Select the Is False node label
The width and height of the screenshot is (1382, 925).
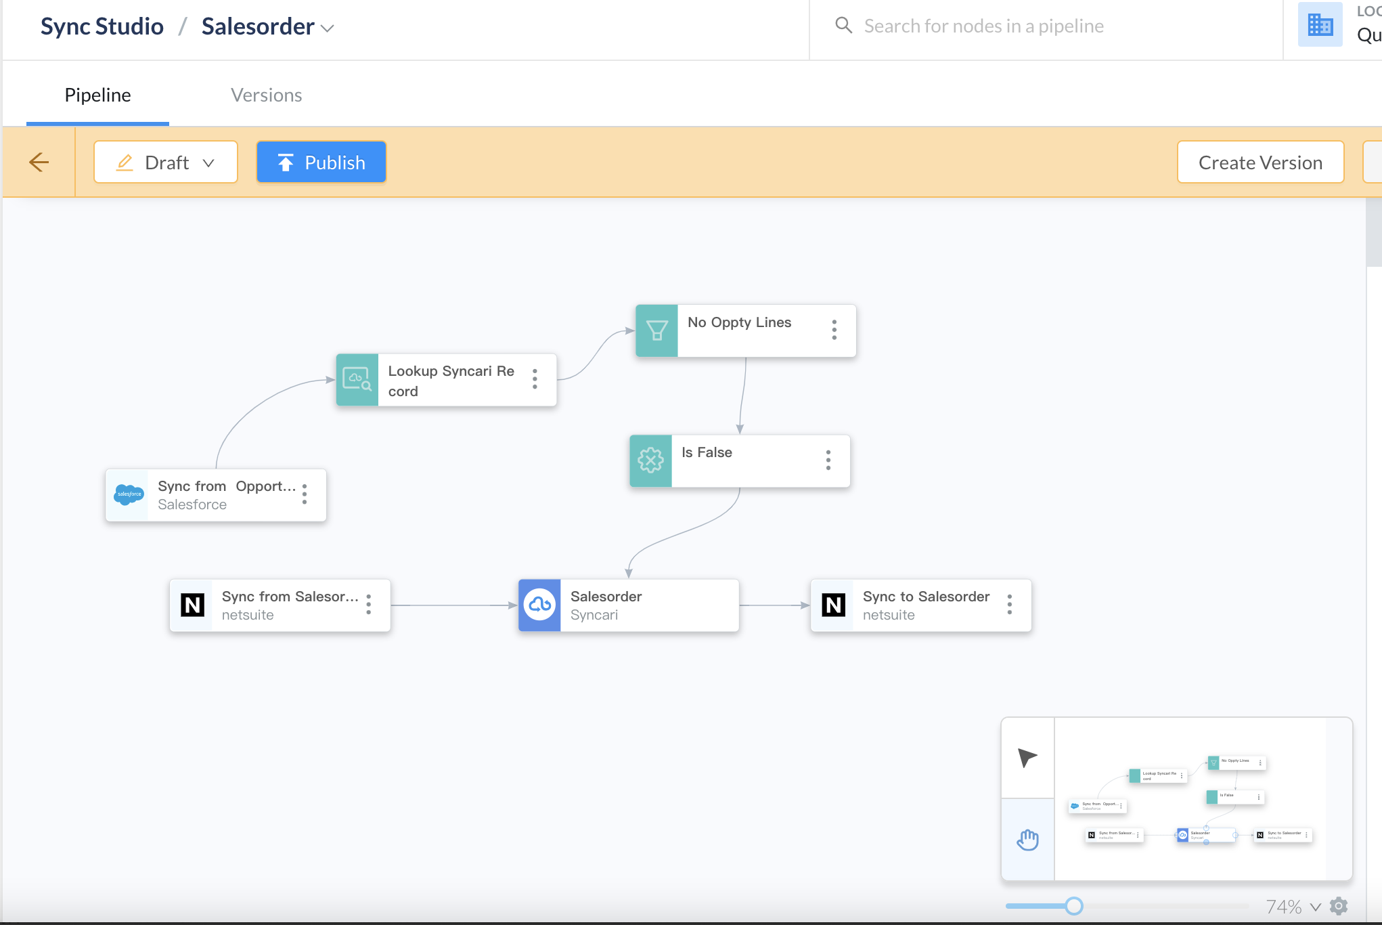pos(707,452)
